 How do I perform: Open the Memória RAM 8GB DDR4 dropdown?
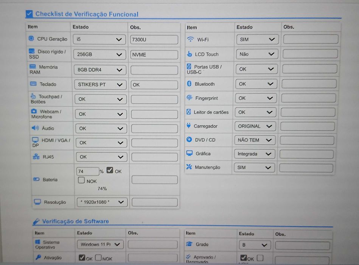pos(100,70)
